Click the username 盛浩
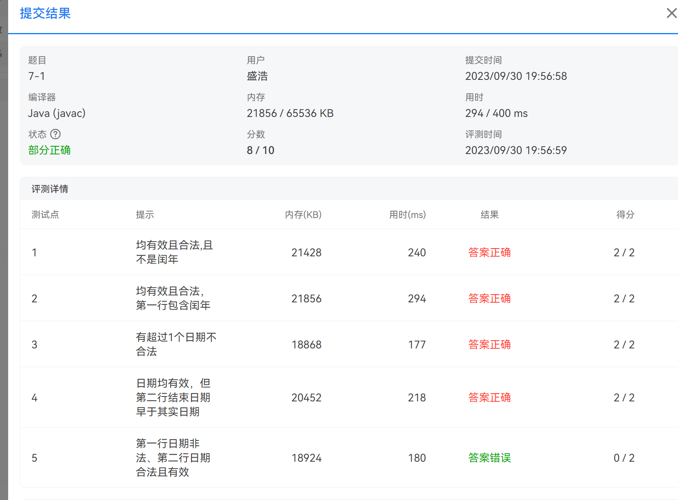This screenshot has height=500, width=678. (257, 76)
